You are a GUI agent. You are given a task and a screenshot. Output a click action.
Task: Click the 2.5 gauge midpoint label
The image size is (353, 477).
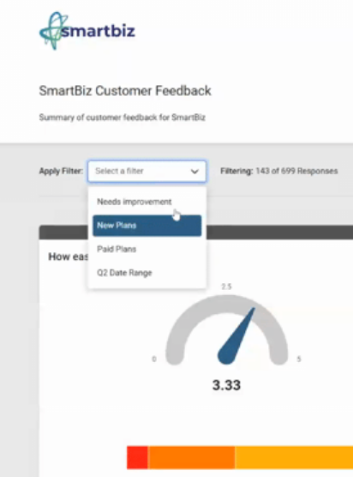tap(226, 287)
